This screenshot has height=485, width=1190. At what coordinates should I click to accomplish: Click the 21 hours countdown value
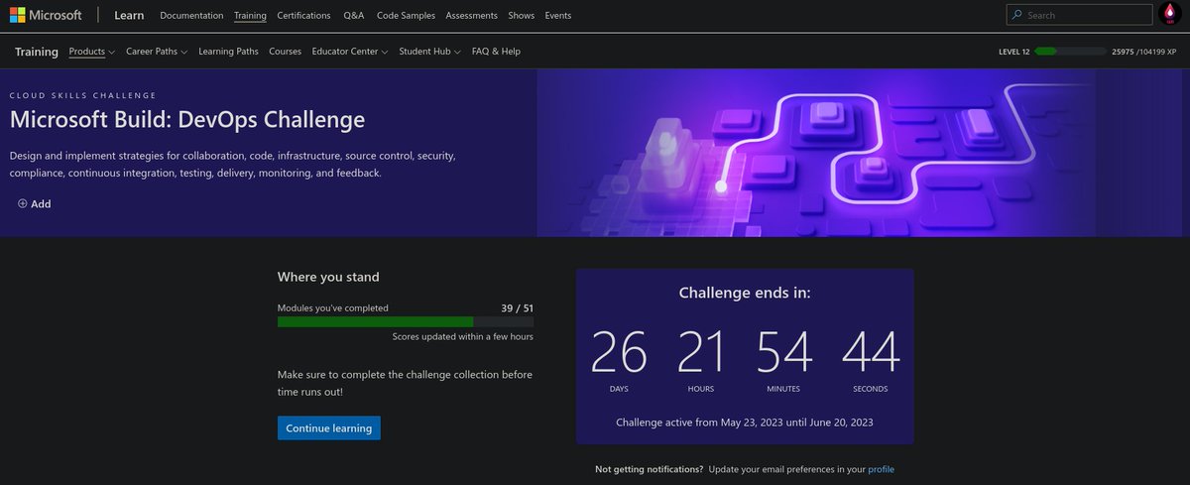(701, 352)
